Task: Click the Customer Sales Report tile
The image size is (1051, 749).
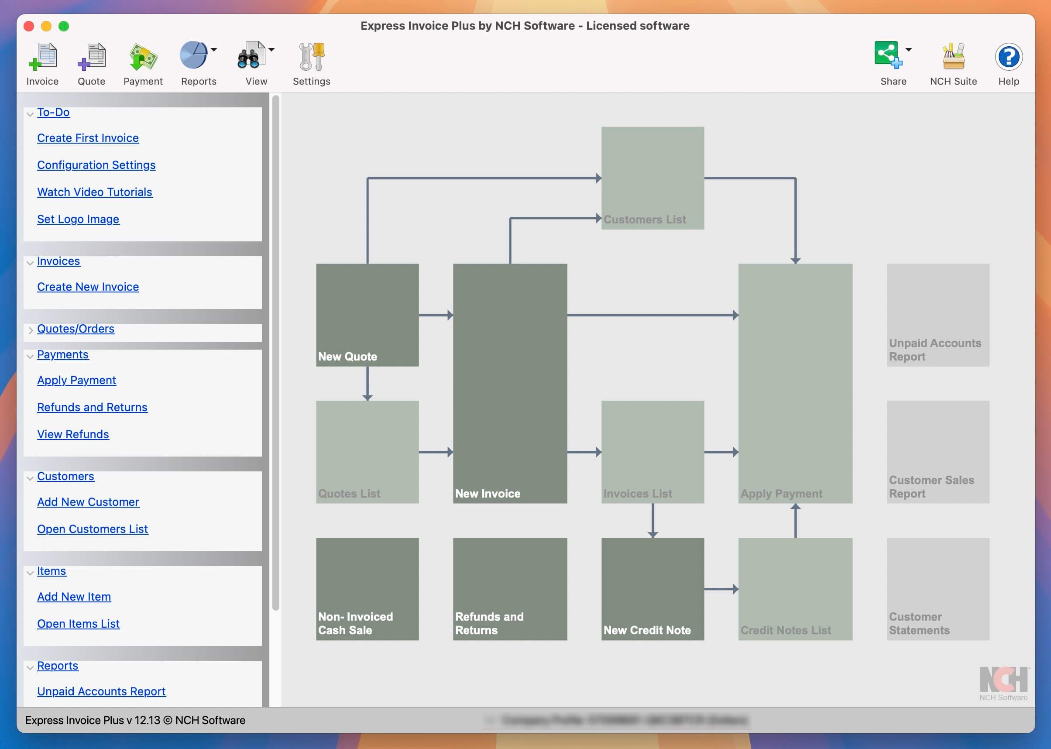Action: coord(938,452)
